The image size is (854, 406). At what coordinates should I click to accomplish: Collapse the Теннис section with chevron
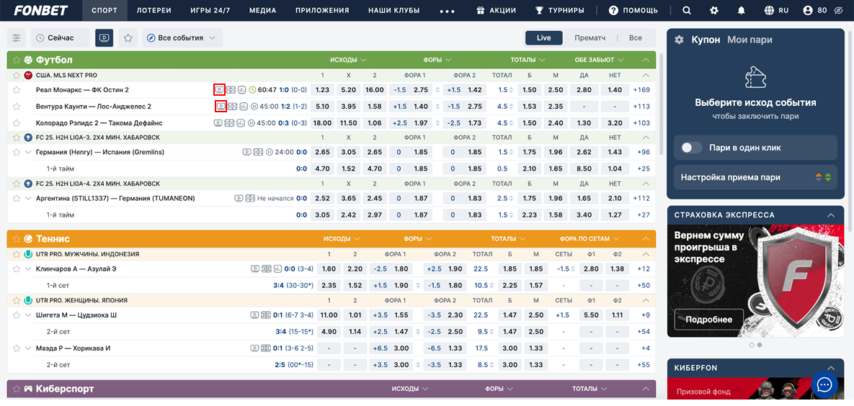(646, 238)
